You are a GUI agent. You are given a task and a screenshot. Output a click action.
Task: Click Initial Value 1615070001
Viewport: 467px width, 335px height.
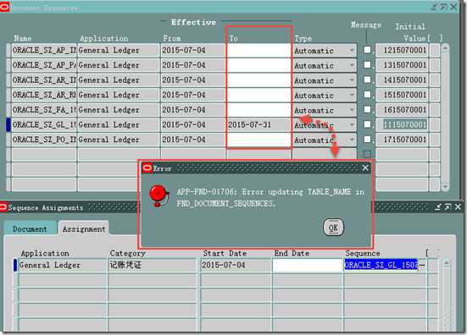pos(402,110)
